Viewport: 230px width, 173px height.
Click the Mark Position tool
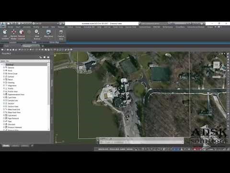click(x=37, y=35)
